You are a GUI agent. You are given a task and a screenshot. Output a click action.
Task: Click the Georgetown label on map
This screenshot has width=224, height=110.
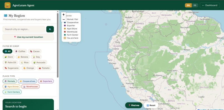194,12
